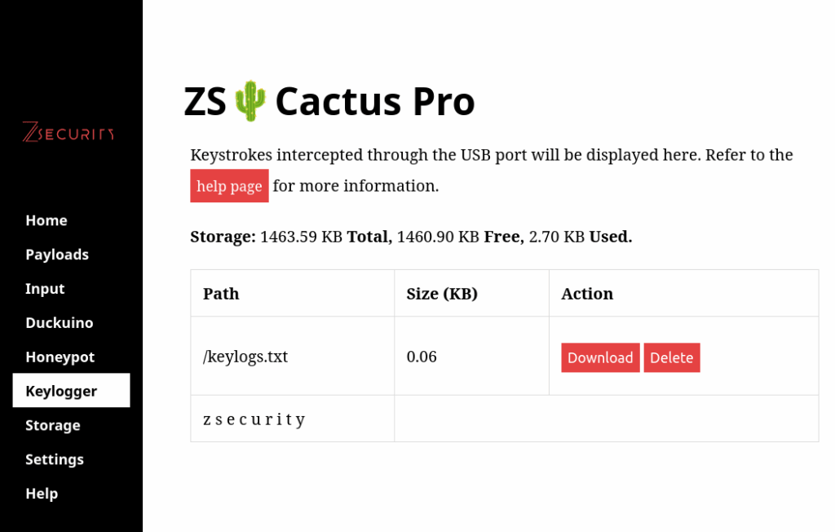Click the red help page link
835x532 pixels.
pos(229,186)
